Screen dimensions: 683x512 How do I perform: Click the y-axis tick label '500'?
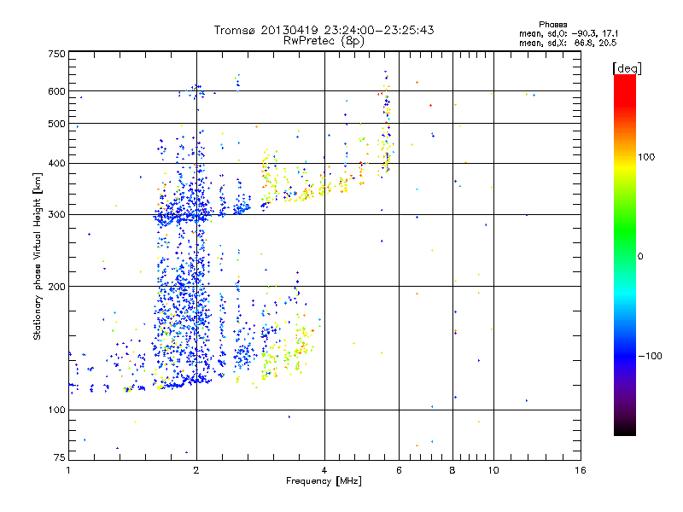tap(56, 124)
